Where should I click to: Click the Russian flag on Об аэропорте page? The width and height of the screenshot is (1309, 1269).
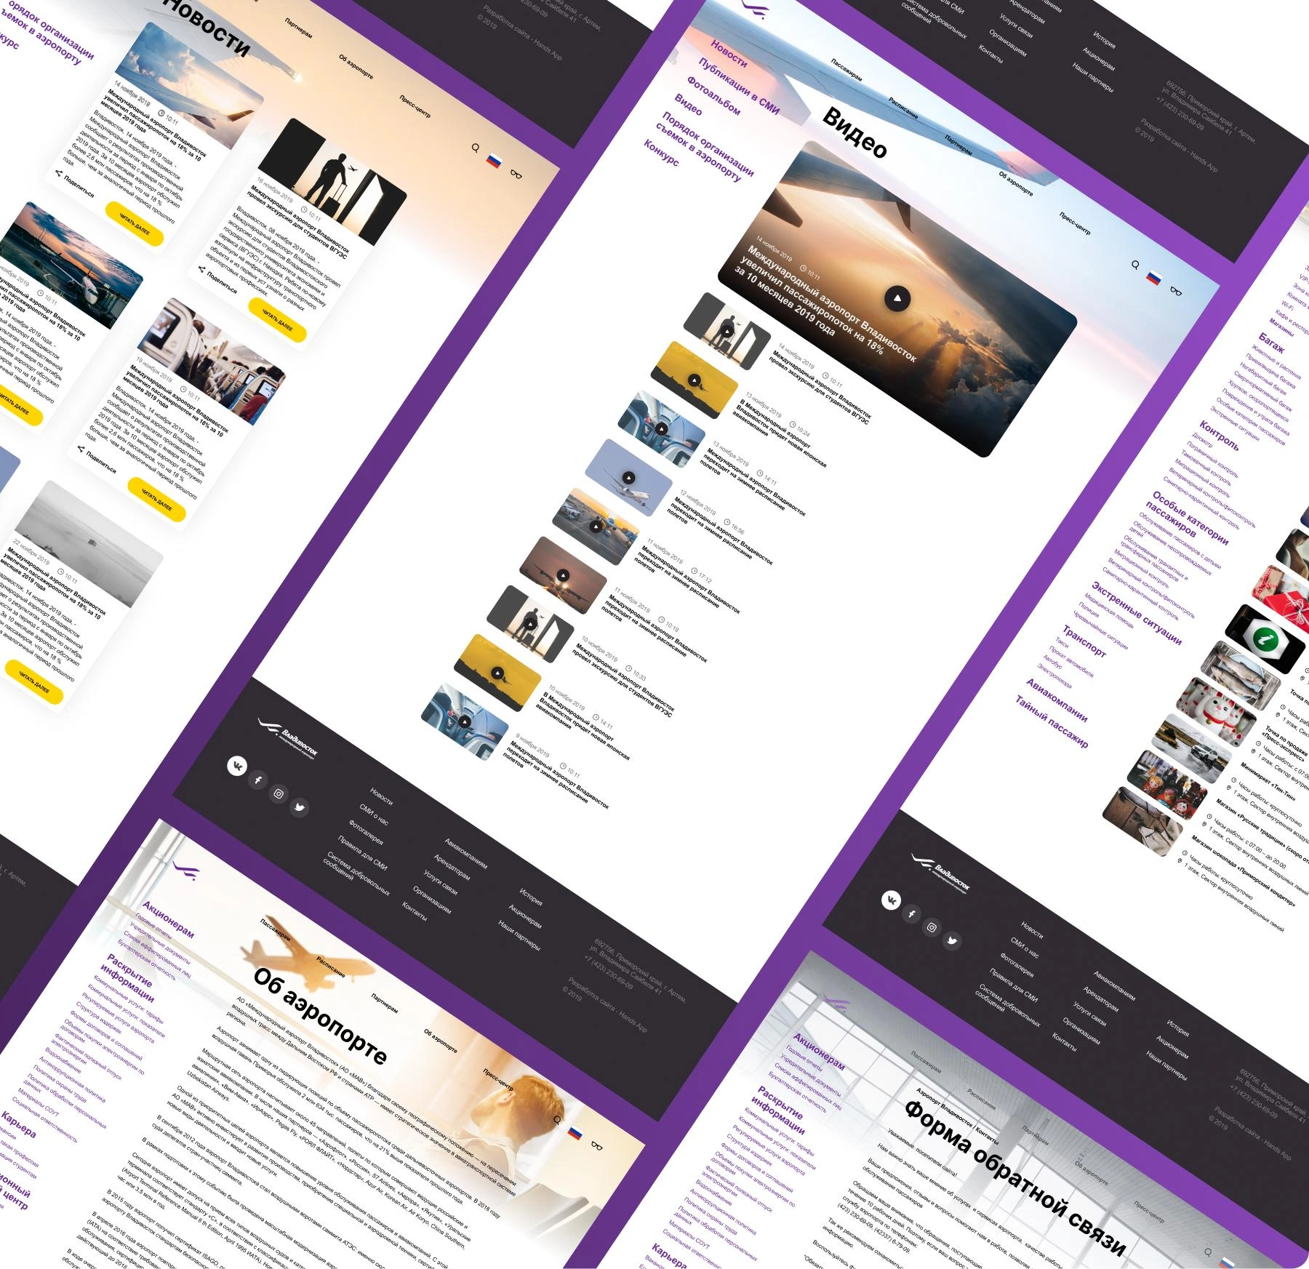coord(575,1132)
